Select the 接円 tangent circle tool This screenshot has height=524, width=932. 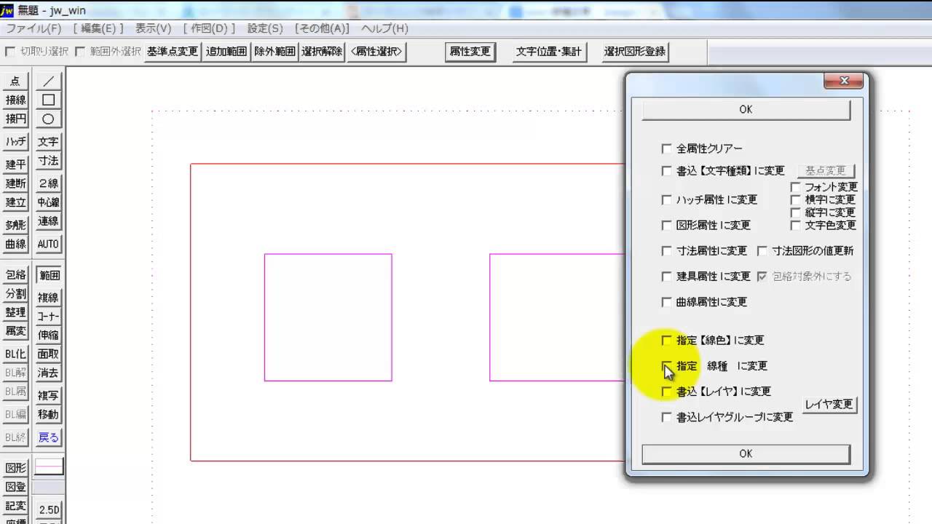[15, 119]
